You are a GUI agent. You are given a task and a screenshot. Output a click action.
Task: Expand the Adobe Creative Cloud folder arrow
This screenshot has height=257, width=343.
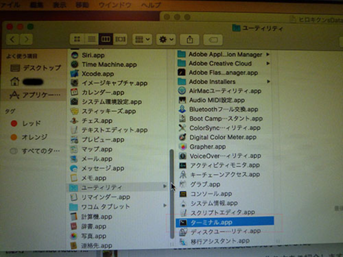tap(268, 63)
